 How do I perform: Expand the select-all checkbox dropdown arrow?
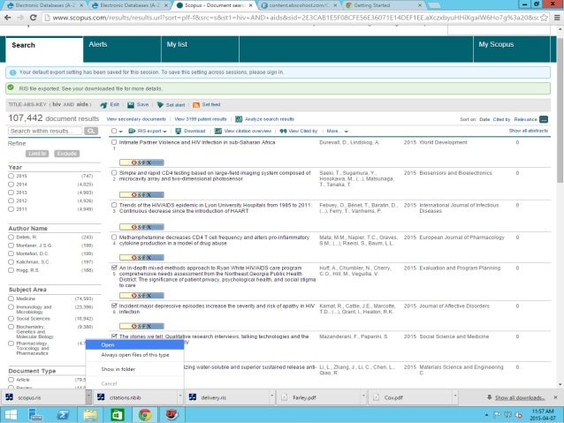coord(121,132)
